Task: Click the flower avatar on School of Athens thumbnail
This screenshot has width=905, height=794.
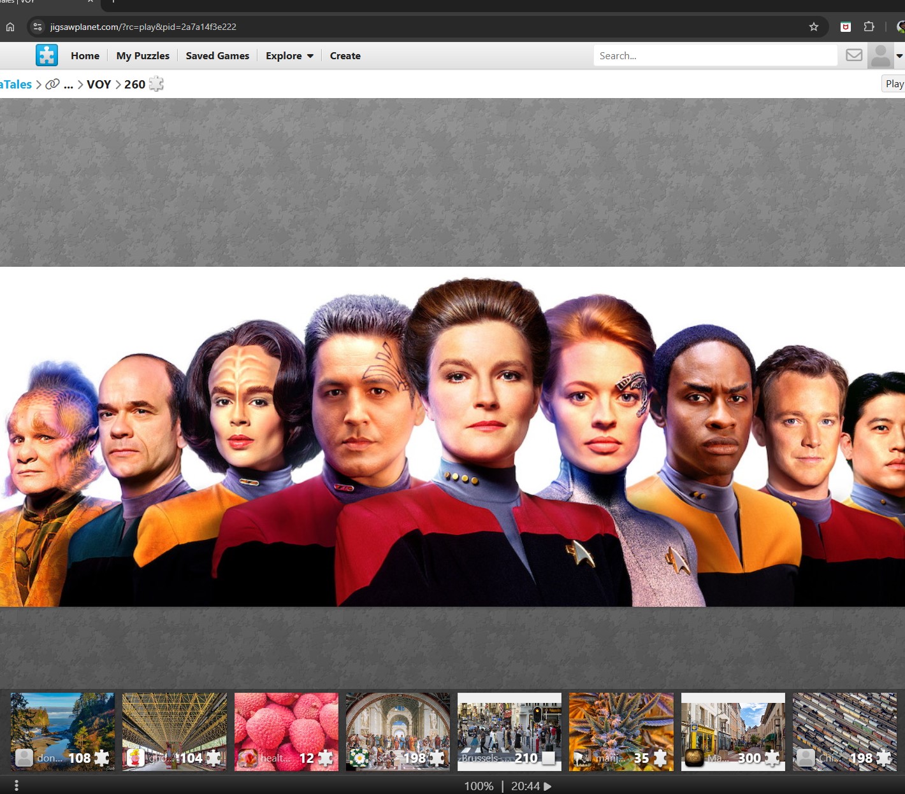Action: (359, 758)
